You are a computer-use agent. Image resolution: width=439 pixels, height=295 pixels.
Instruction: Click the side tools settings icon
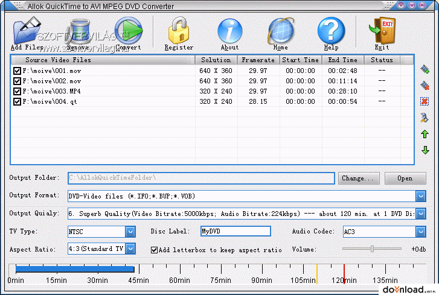pos(425,118)
